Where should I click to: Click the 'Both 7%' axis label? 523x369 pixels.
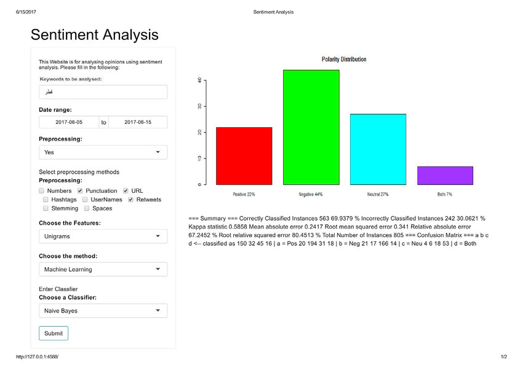pyautogui.click(x=445, y=194)
